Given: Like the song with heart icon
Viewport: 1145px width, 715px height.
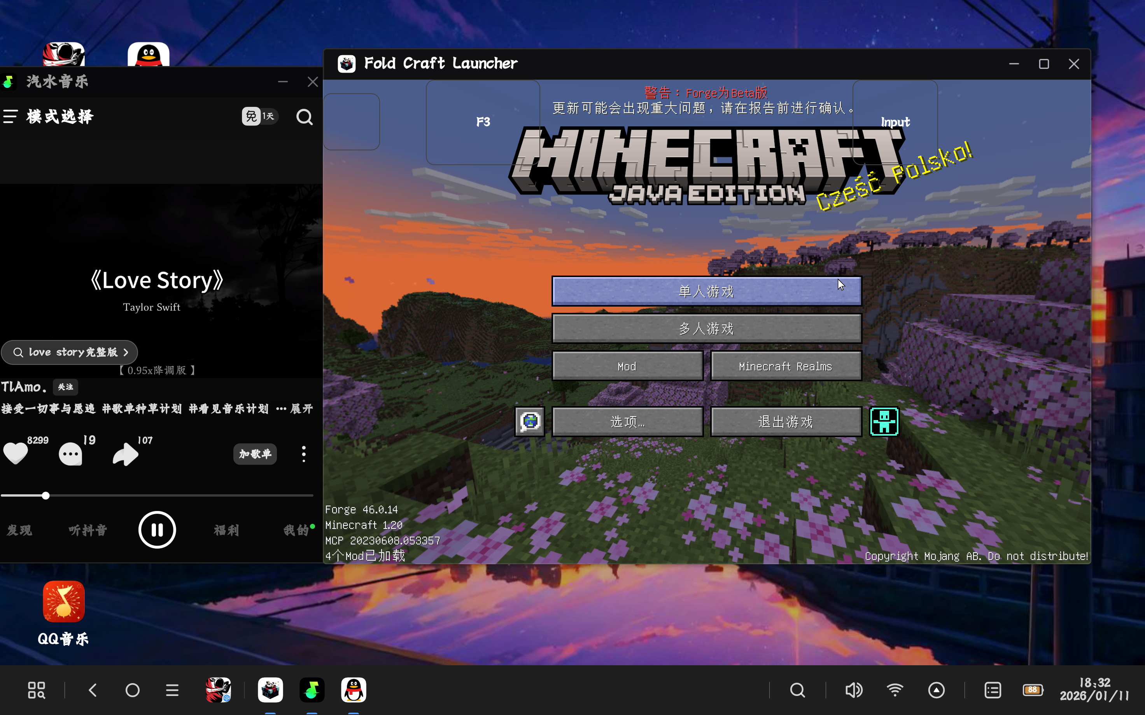Looking at the screenshot, I should (16, 453).
